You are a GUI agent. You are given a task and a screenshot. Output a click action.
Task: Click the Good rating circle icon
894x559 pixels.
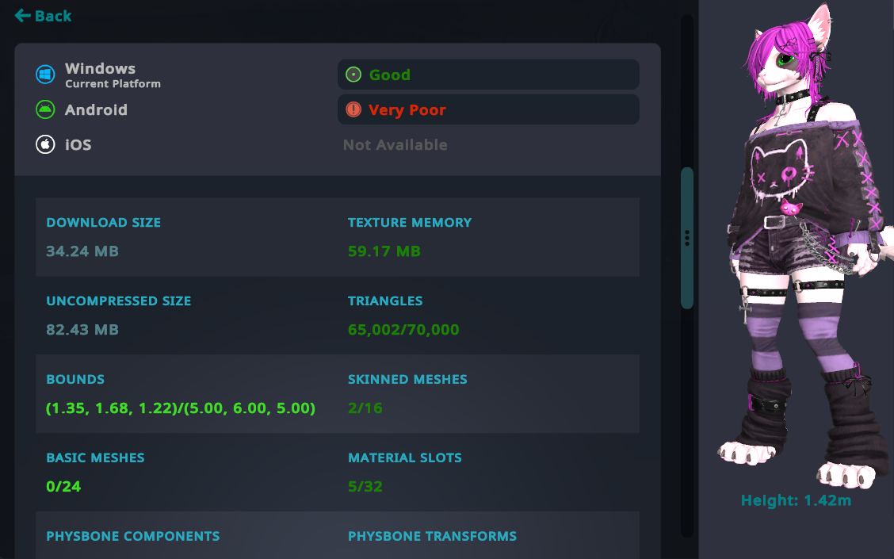pos(353,75)
